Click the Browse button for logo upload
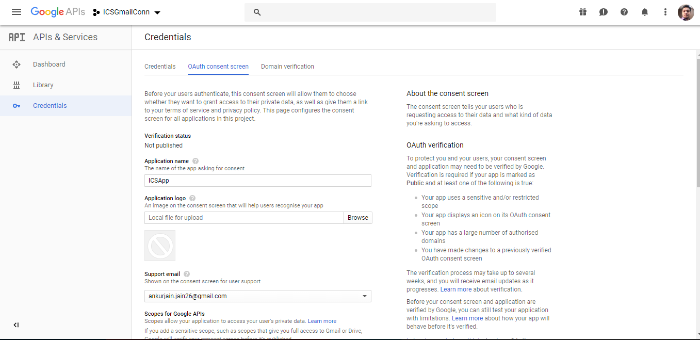 point(358,218)
